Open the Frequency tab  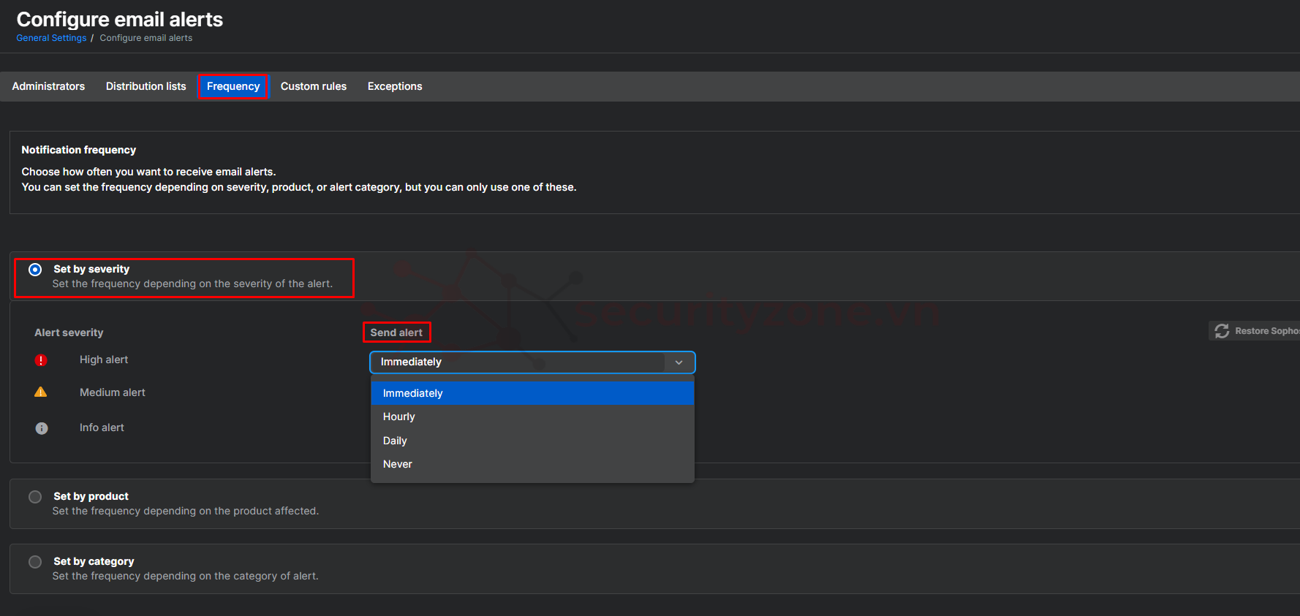233,86
